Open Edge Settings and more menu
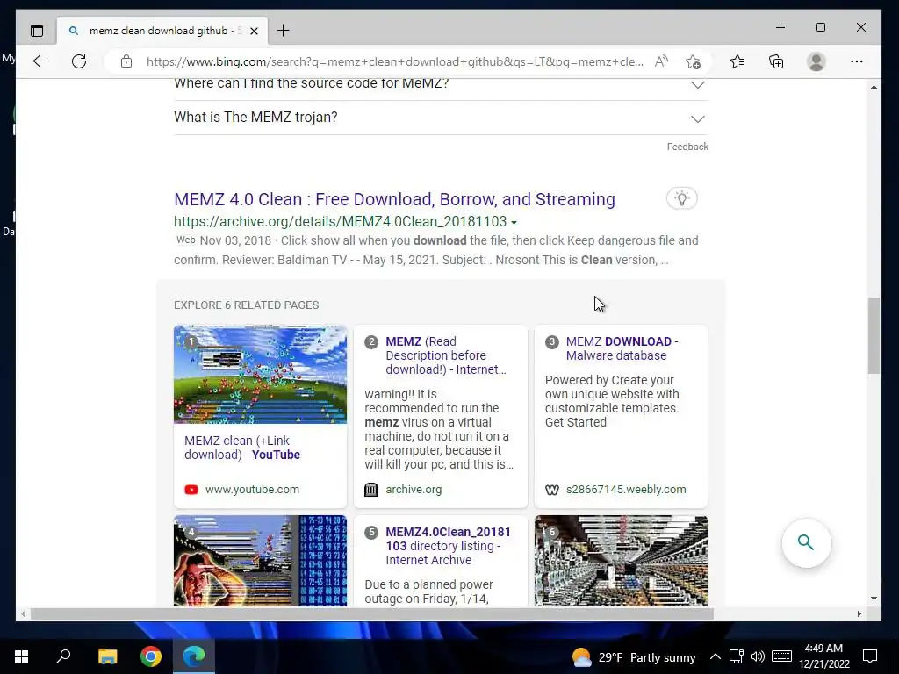899x674 pixels. 857,61
